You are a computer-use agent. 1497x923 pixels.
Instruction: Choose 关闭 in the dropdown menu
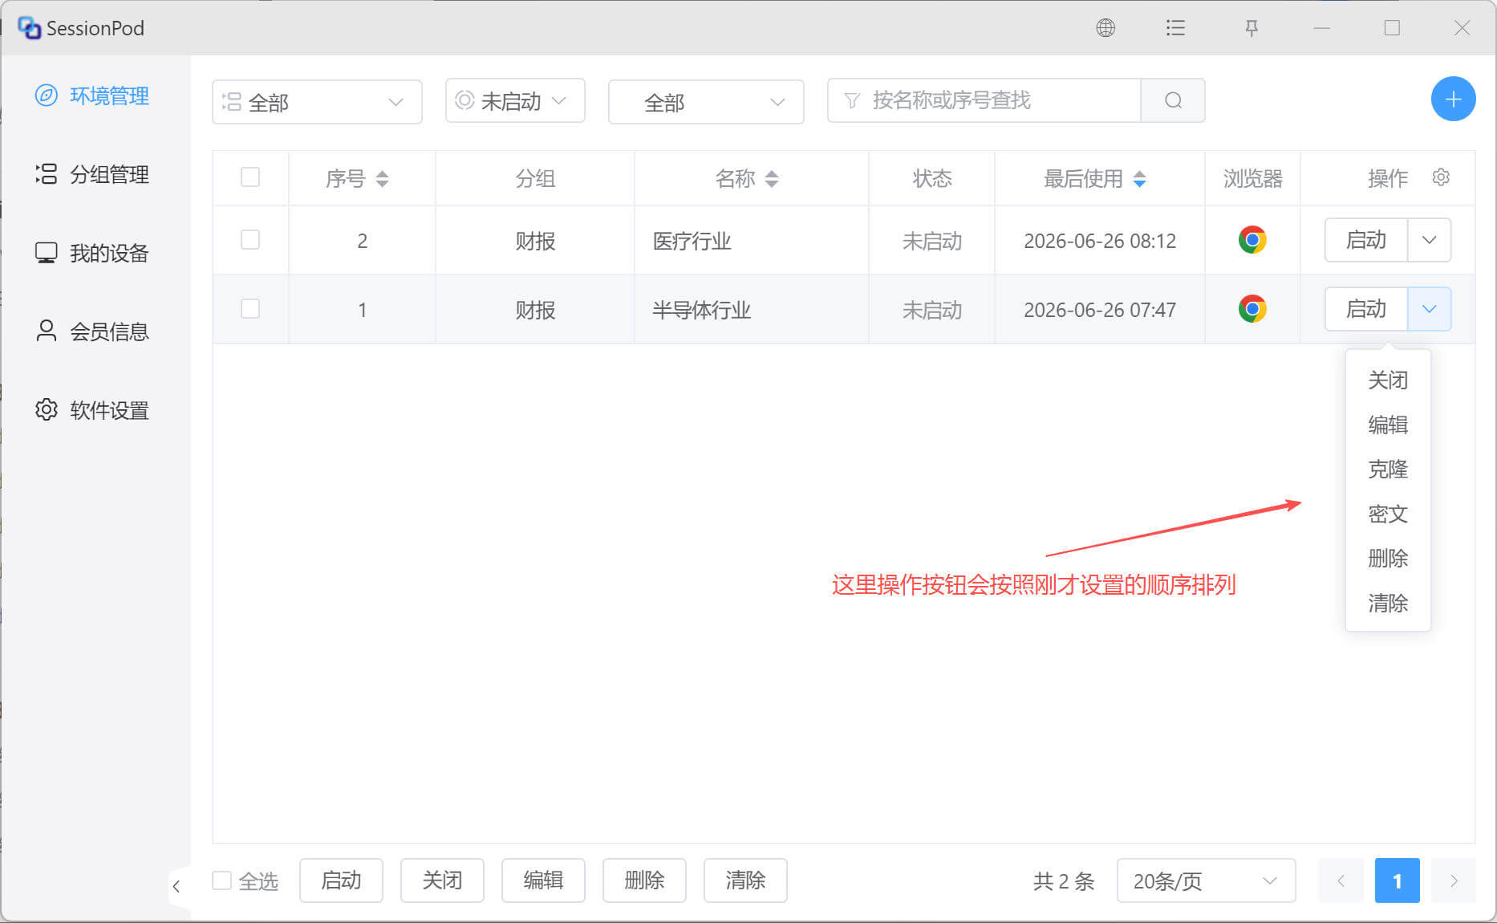pos(1388,380)
